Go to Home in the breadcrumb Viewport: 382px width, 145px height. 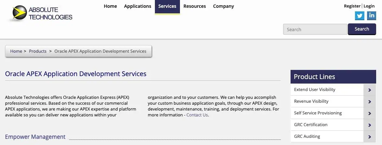tap(16, 51)
